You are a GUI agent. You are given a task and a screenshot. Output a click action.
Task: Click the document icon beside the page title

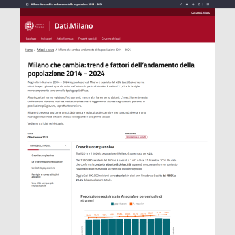pyautogui.click(x=27, y=5)
